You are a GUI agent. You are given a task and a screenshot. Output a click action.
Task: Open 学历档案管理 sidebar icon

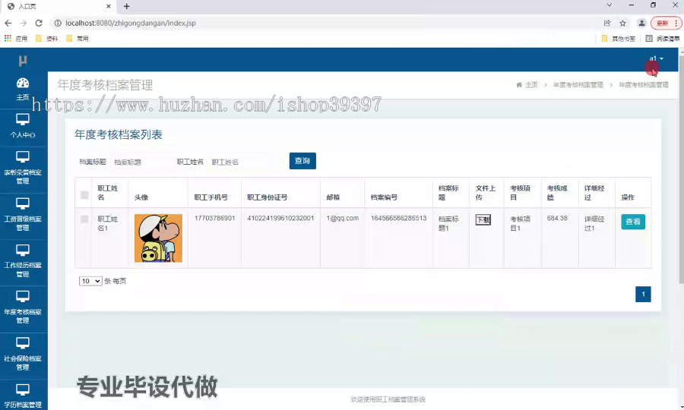click(23, 389)
